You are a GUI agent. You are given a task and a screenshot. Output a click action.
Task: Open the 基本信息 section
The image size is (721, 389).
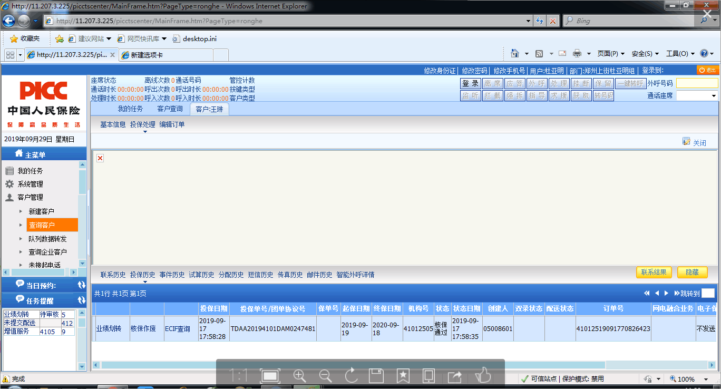pos(113,124)
